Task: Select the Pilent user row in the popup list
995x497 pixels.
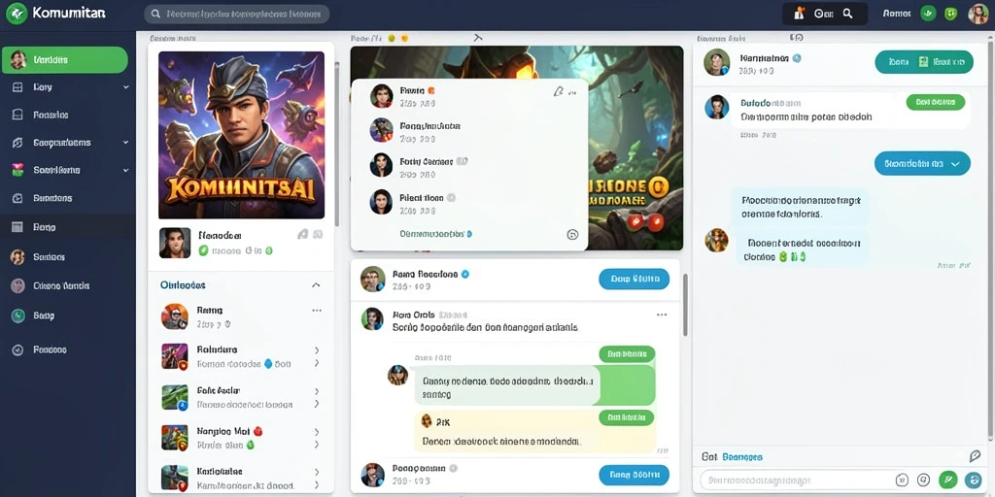Action: pos(469,203)
